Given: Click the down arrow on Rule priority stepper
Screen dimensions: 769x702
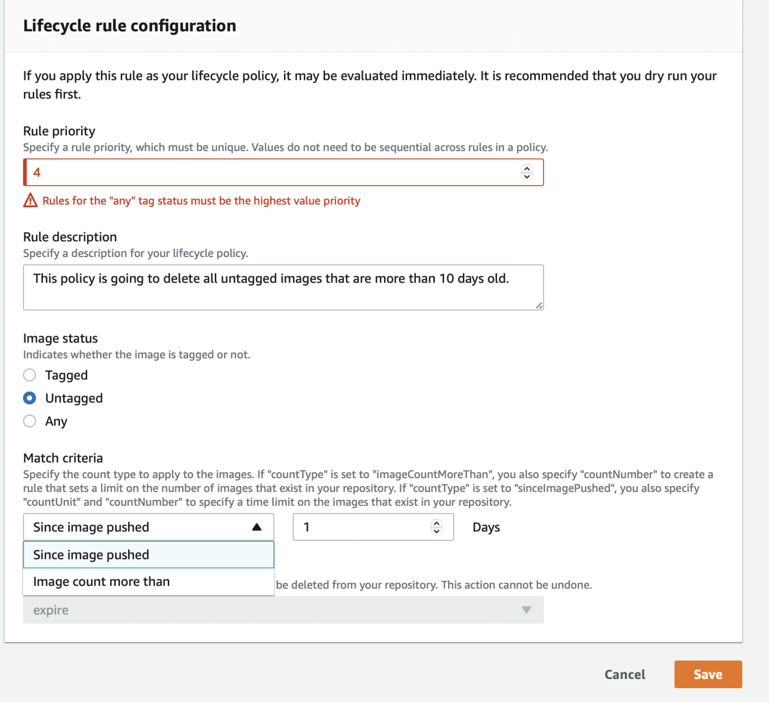Looking at the screenshot, I should 527,176.
